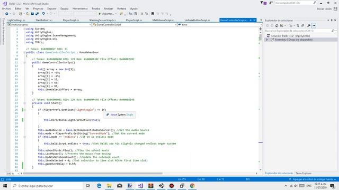
Task: Click the Solution Explorer Home icon
Action: 276,26
